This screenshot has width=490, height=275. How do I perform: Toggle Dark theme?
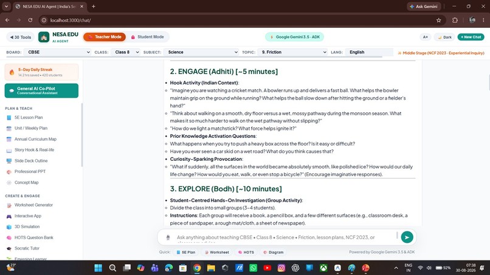(444, 37)
